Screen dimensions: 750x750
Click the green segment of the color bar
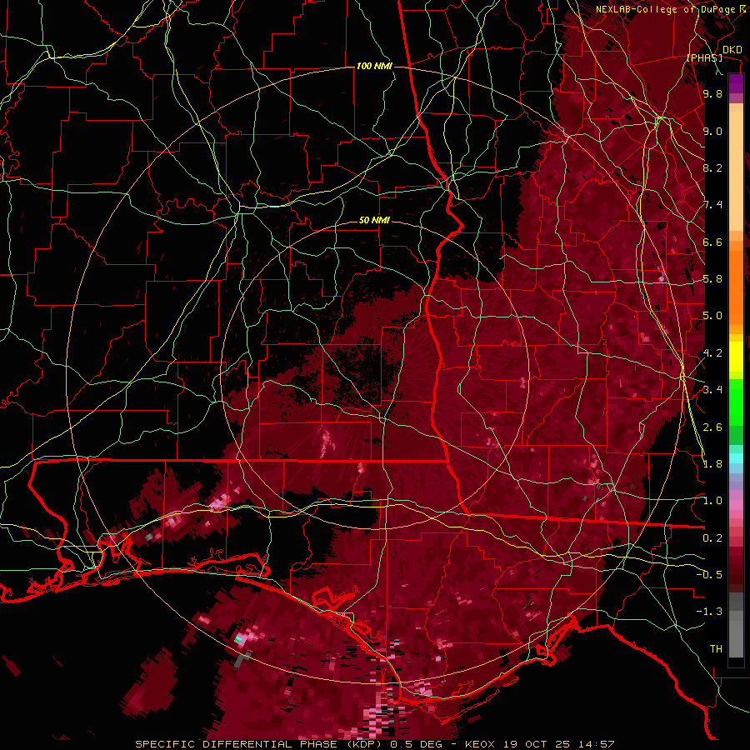coord(736,402)
